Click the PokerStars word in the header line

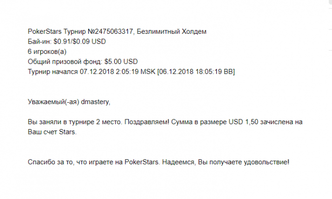pyautogui.click(x=45, y=32)
